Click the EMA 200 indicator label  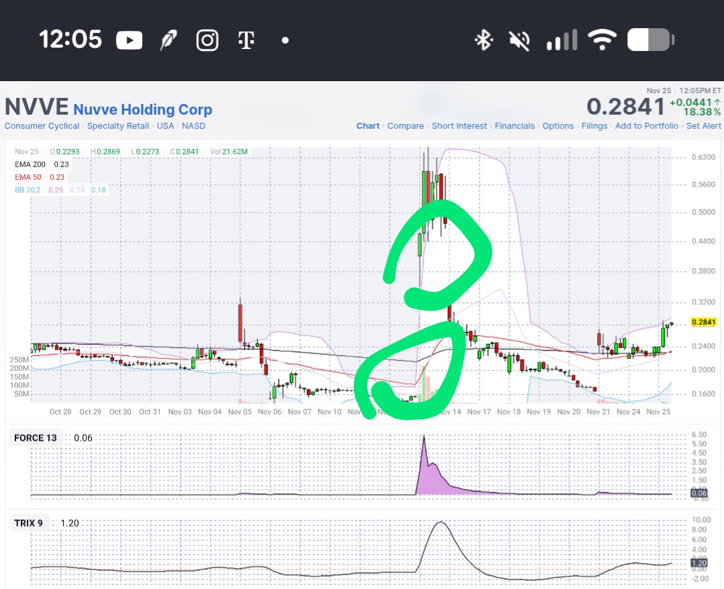30,164
